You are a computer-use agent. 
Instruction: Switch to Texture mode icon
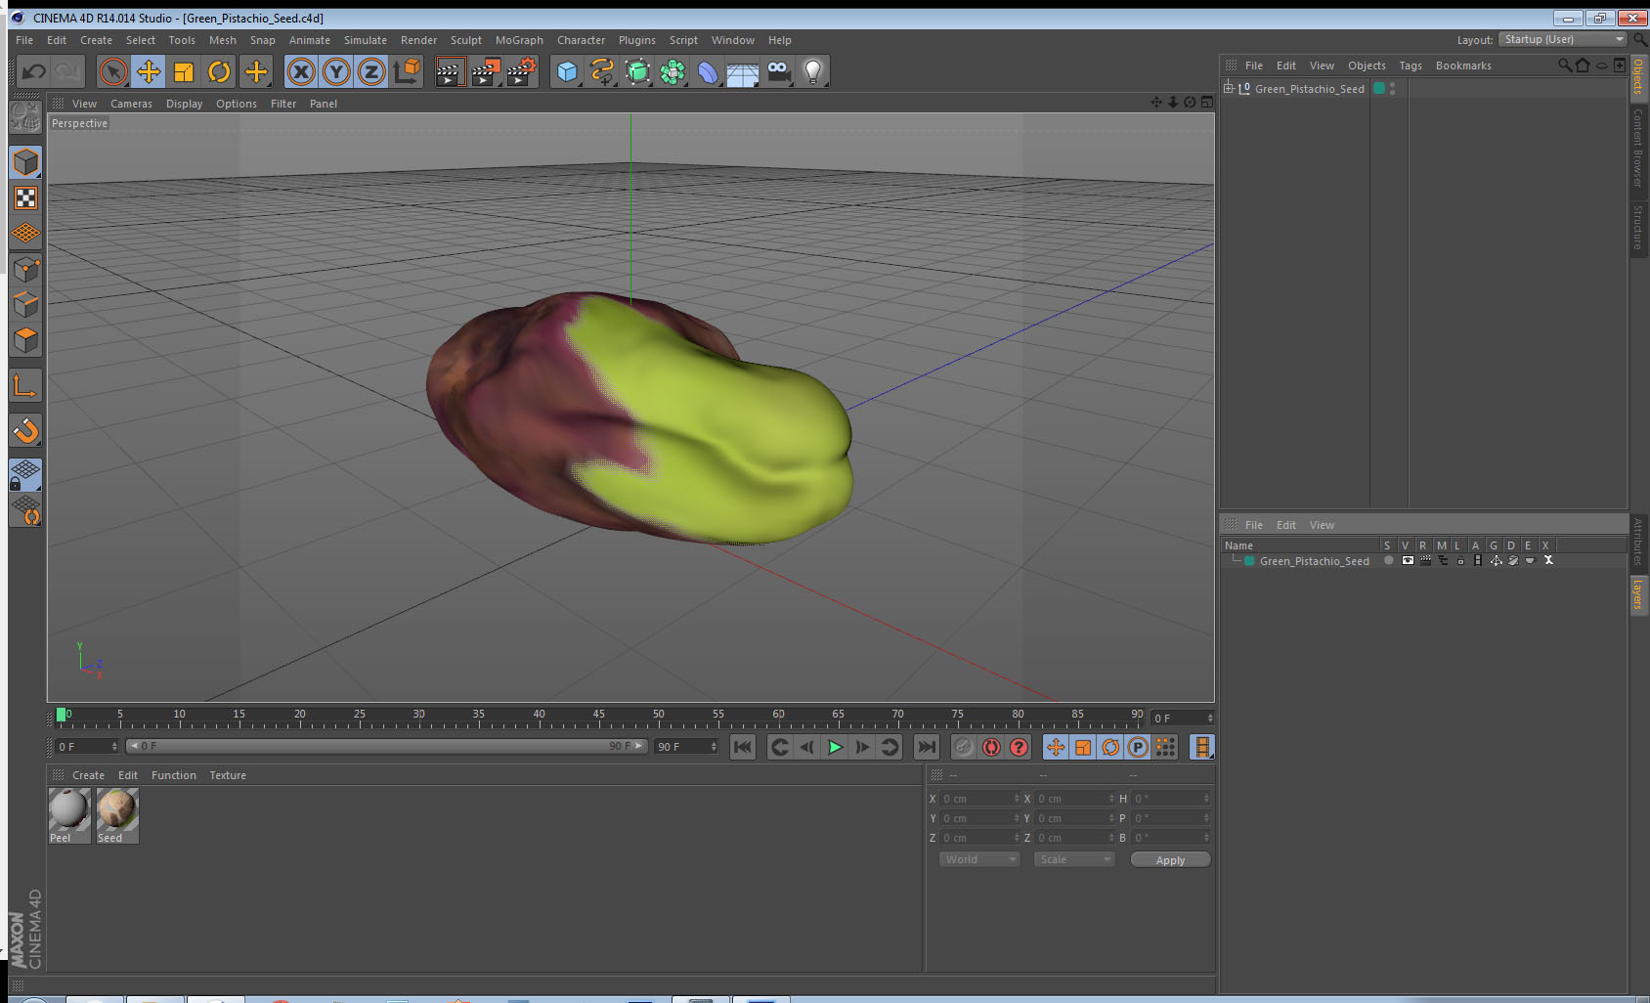click(25, 198)
